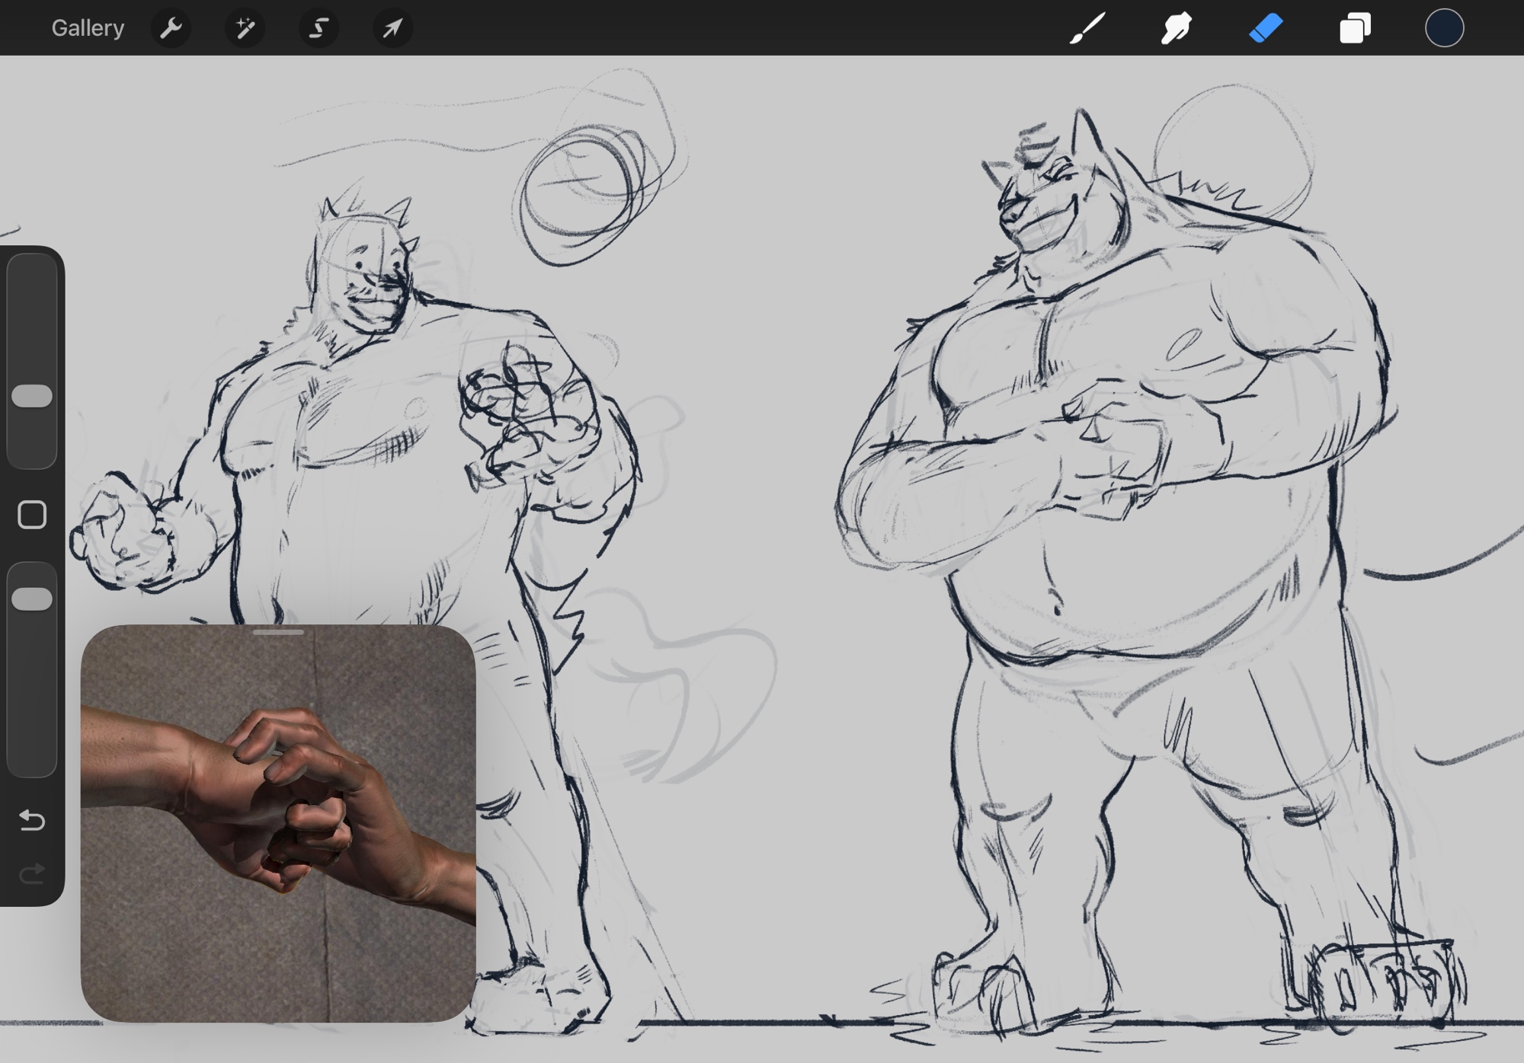The height and width of the screenshot is (1063, 1524).
Task: Undo the last stroke
Action: 32,820
